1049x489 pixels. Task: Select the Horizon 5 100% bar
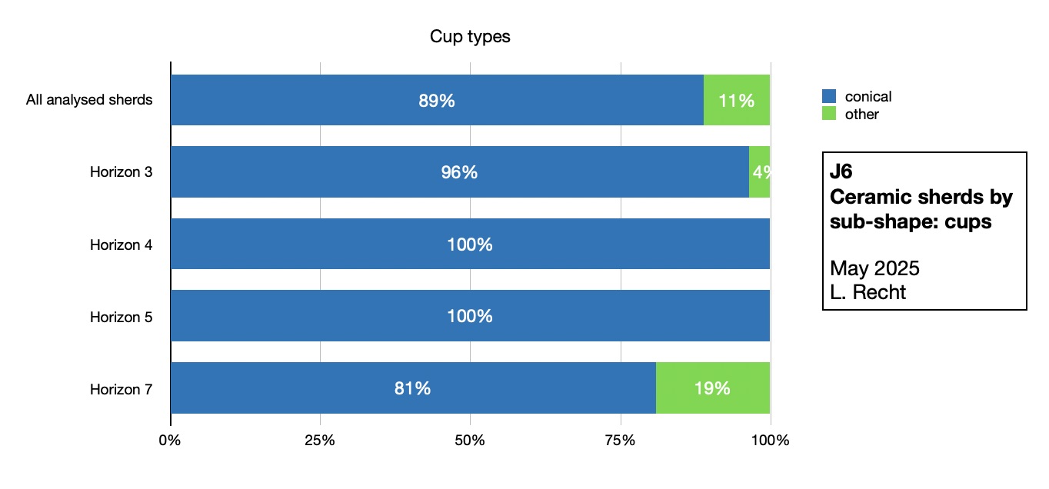point(469,316)
